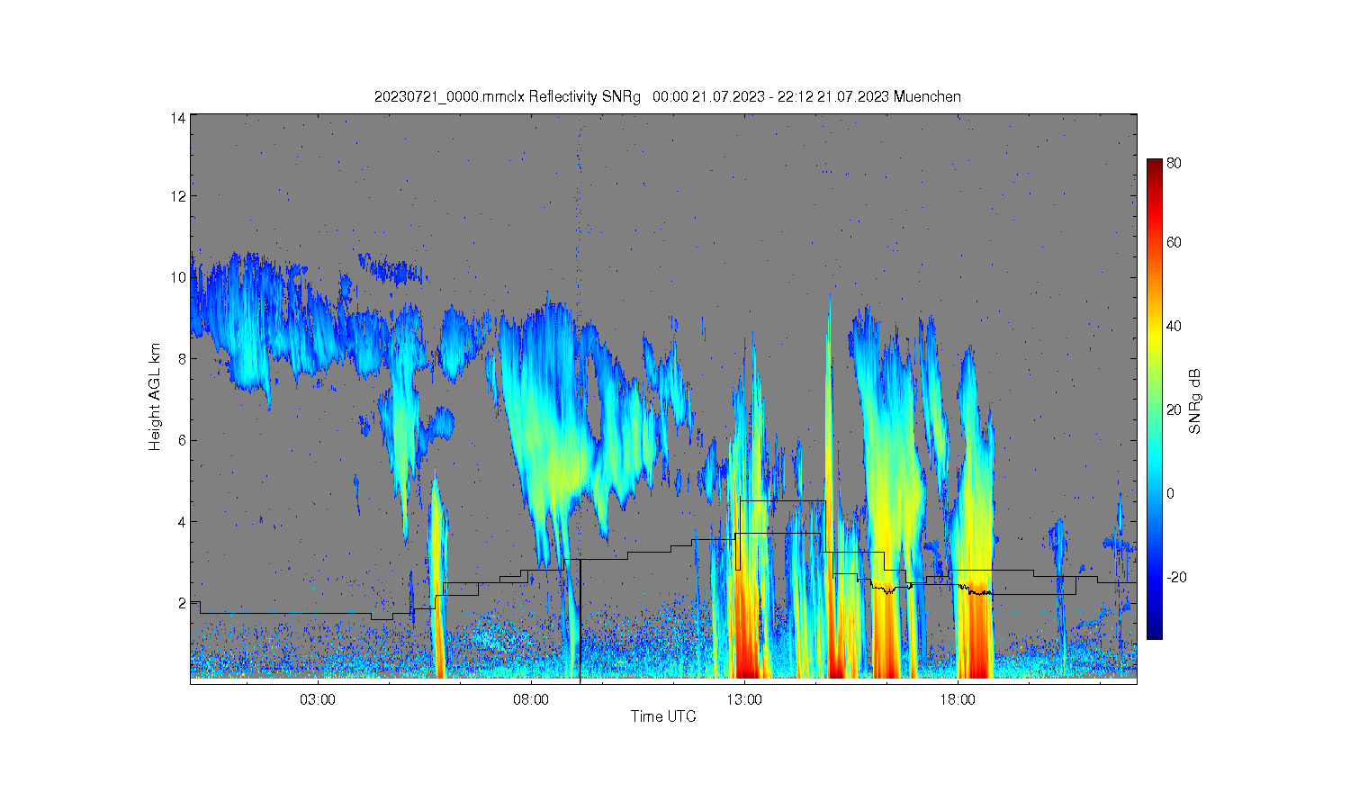
Task: Click the 13:00 time tick label
Action: coord(744,700)
